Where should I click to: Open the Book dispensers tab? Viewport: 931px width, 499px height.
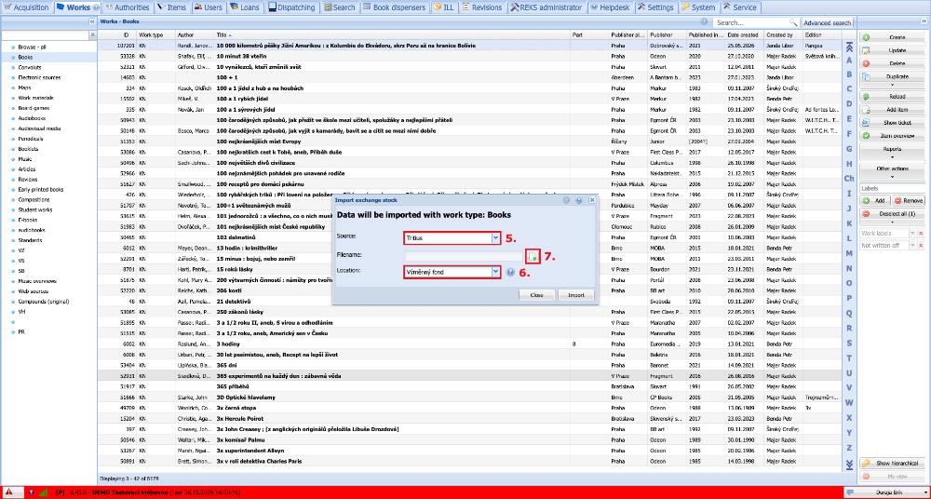tap(395, 7)
